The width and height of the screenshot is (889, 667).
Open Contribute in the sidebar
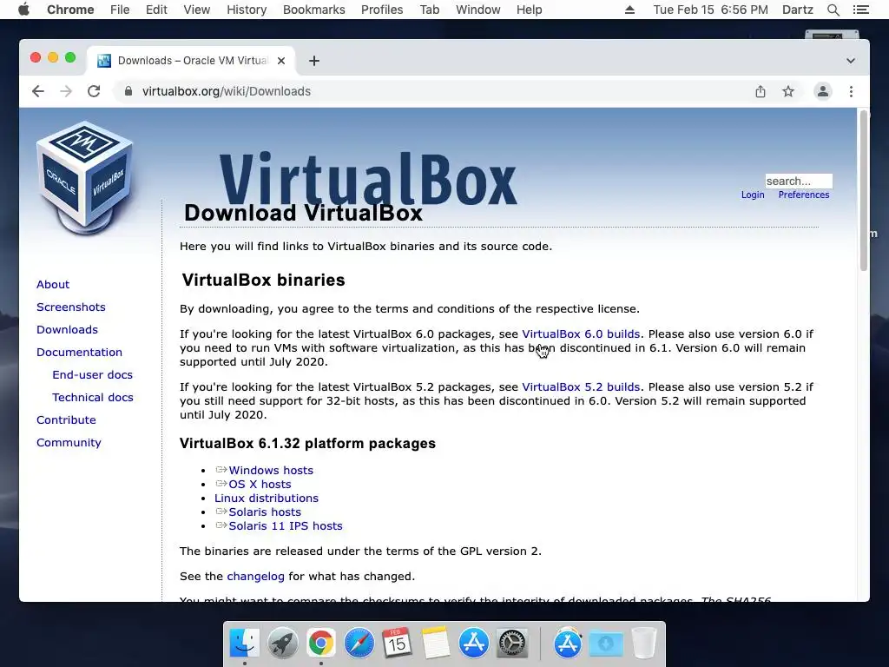pyautogui.click(x=66, y=420)
